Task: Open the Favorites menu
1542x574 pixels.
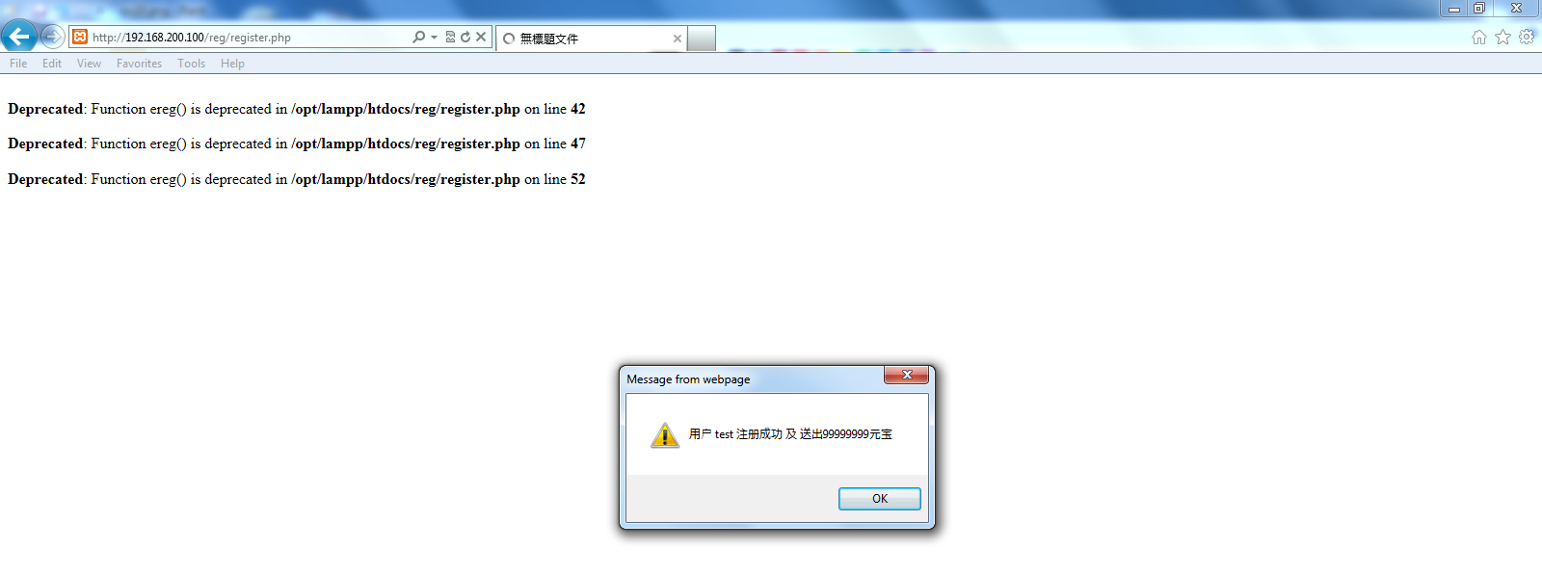Action: (139, 64)
